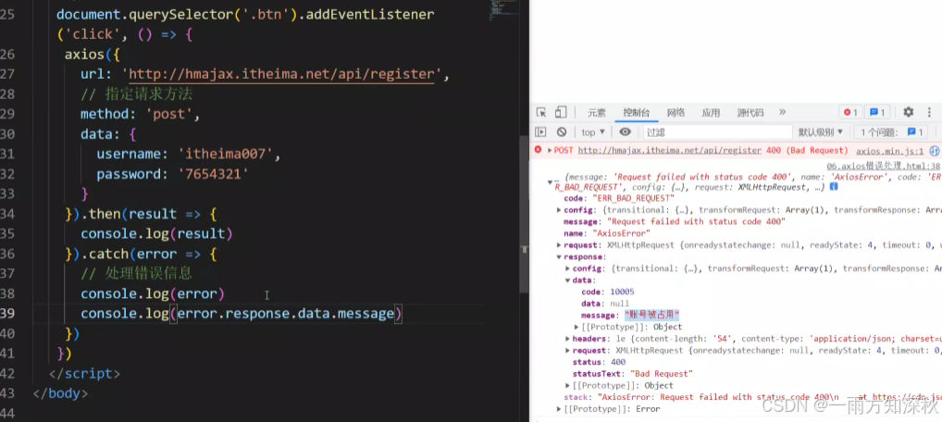
Task: Click the </script> closing tag line
Action: coord(85,373)
